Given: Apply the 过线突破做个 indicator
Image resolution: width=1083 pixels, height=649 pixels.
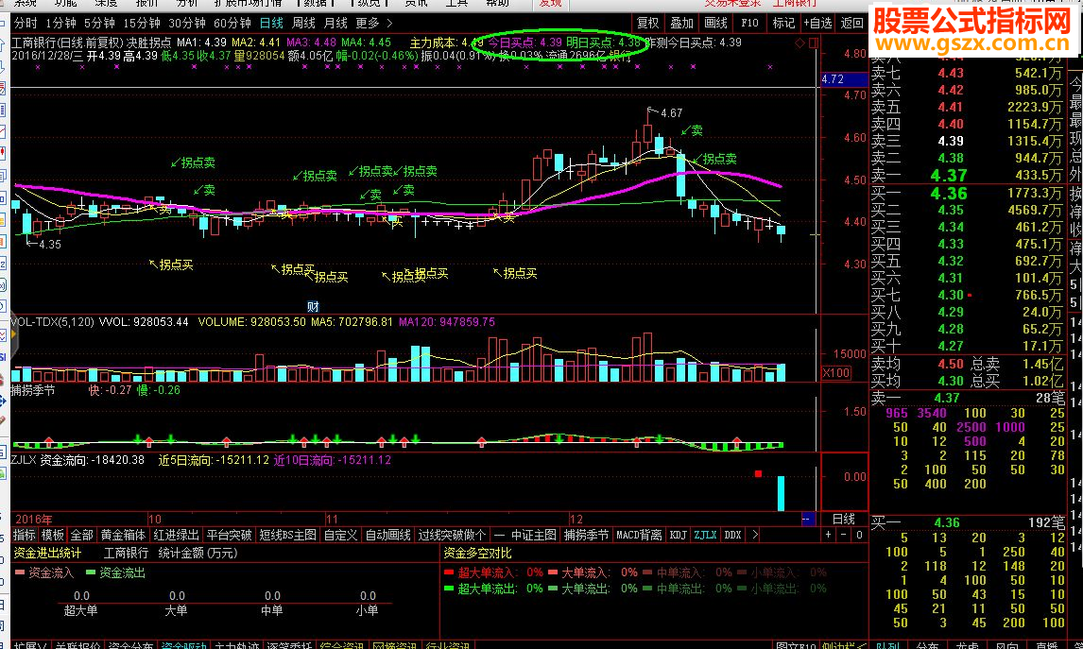Looking at the screenshot, I should click(453, 535).
